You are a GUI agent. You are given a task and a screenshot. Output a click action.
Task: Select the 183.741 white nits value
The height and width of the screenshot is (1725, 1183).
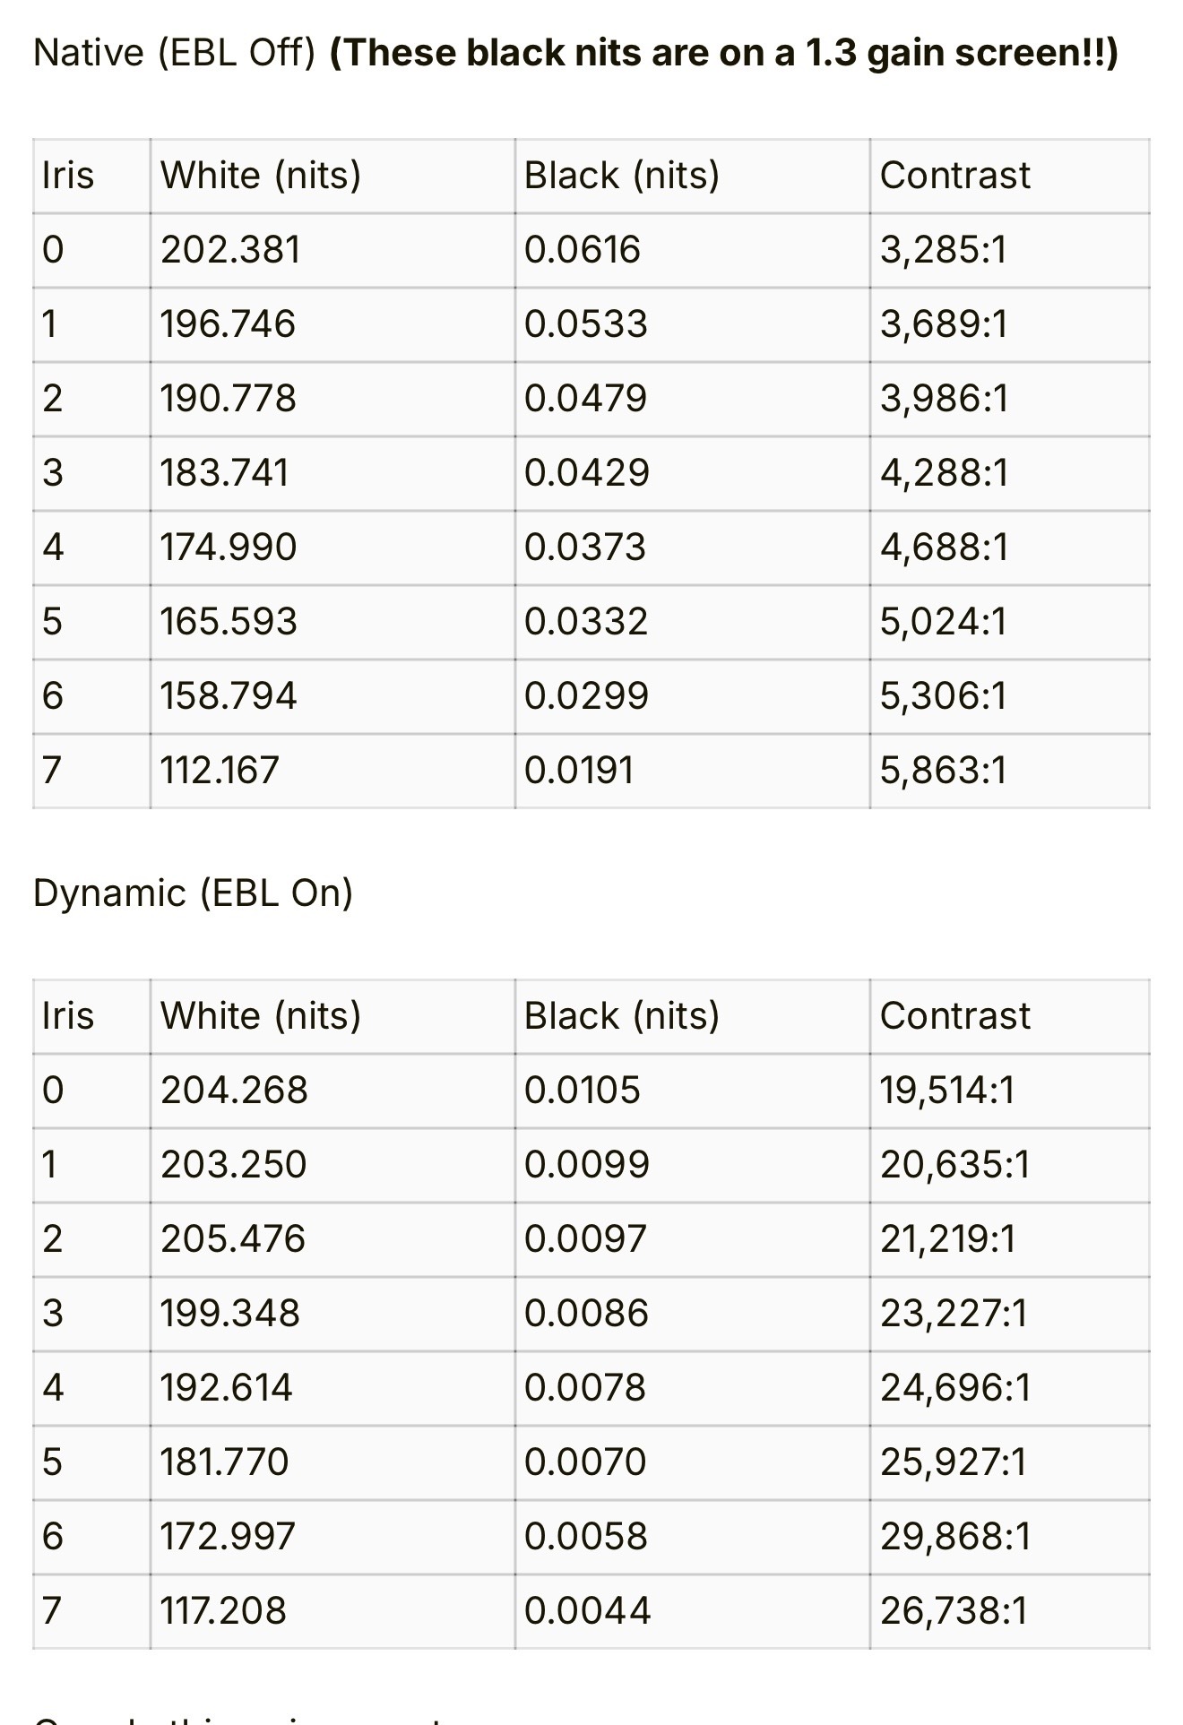(x=225, y=473)
